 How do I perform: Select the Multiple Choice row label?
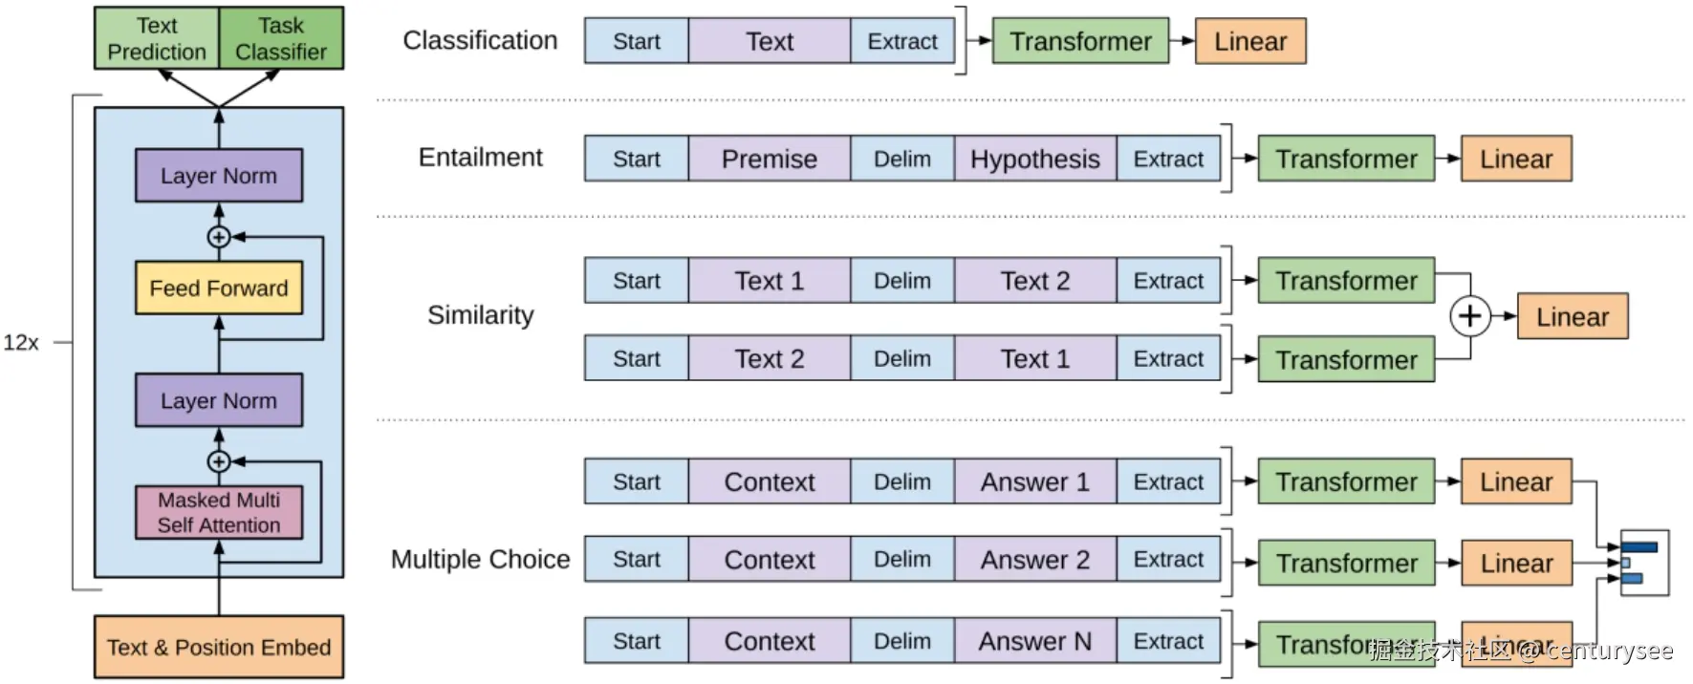480,559
